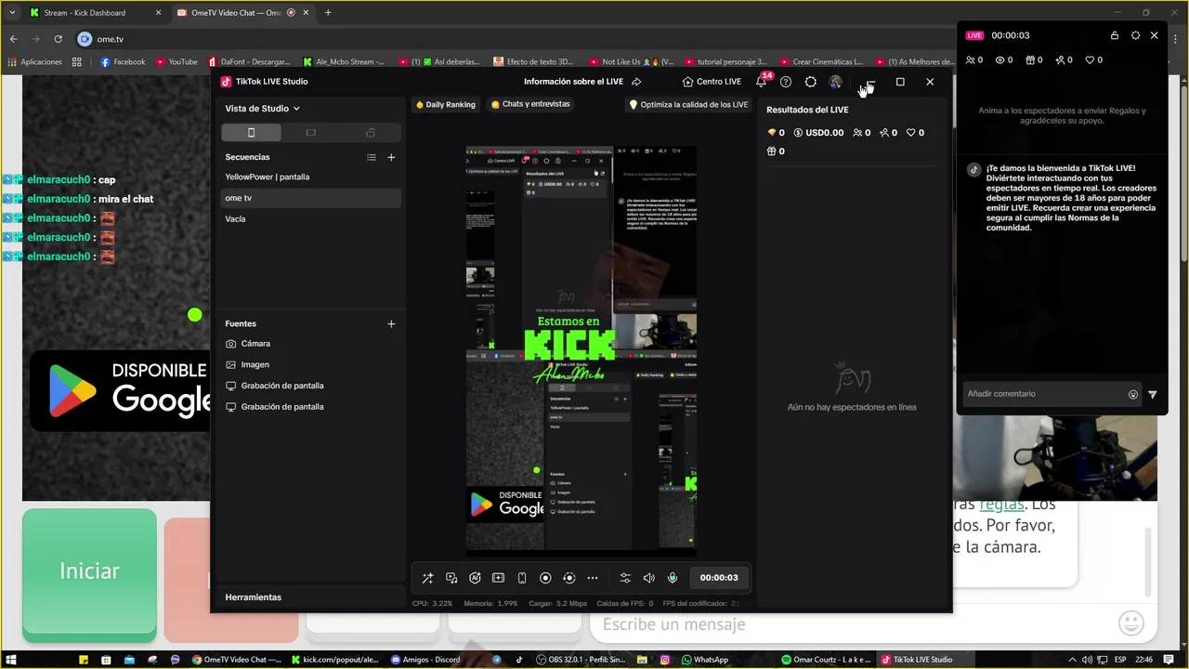Open a new browser tab with plus
Viewport: 1189px width, 669px height.
pos(328,13)
